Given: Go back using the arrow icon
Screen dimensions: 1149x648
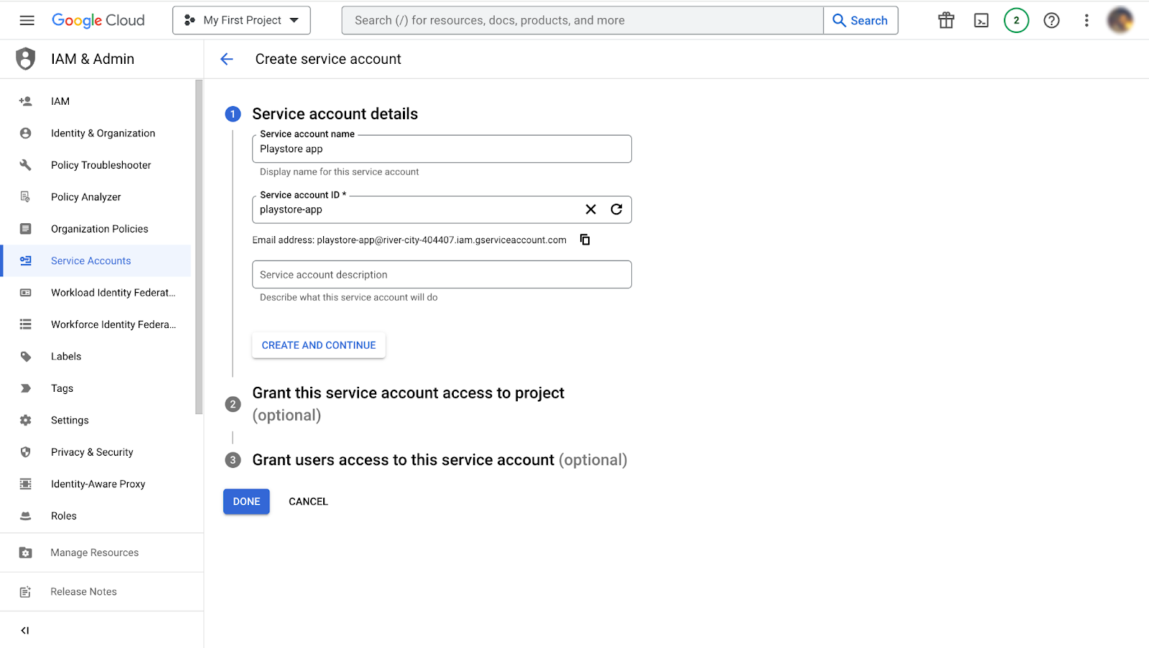Looking at the screenshot, I should [x=227, y=59].
